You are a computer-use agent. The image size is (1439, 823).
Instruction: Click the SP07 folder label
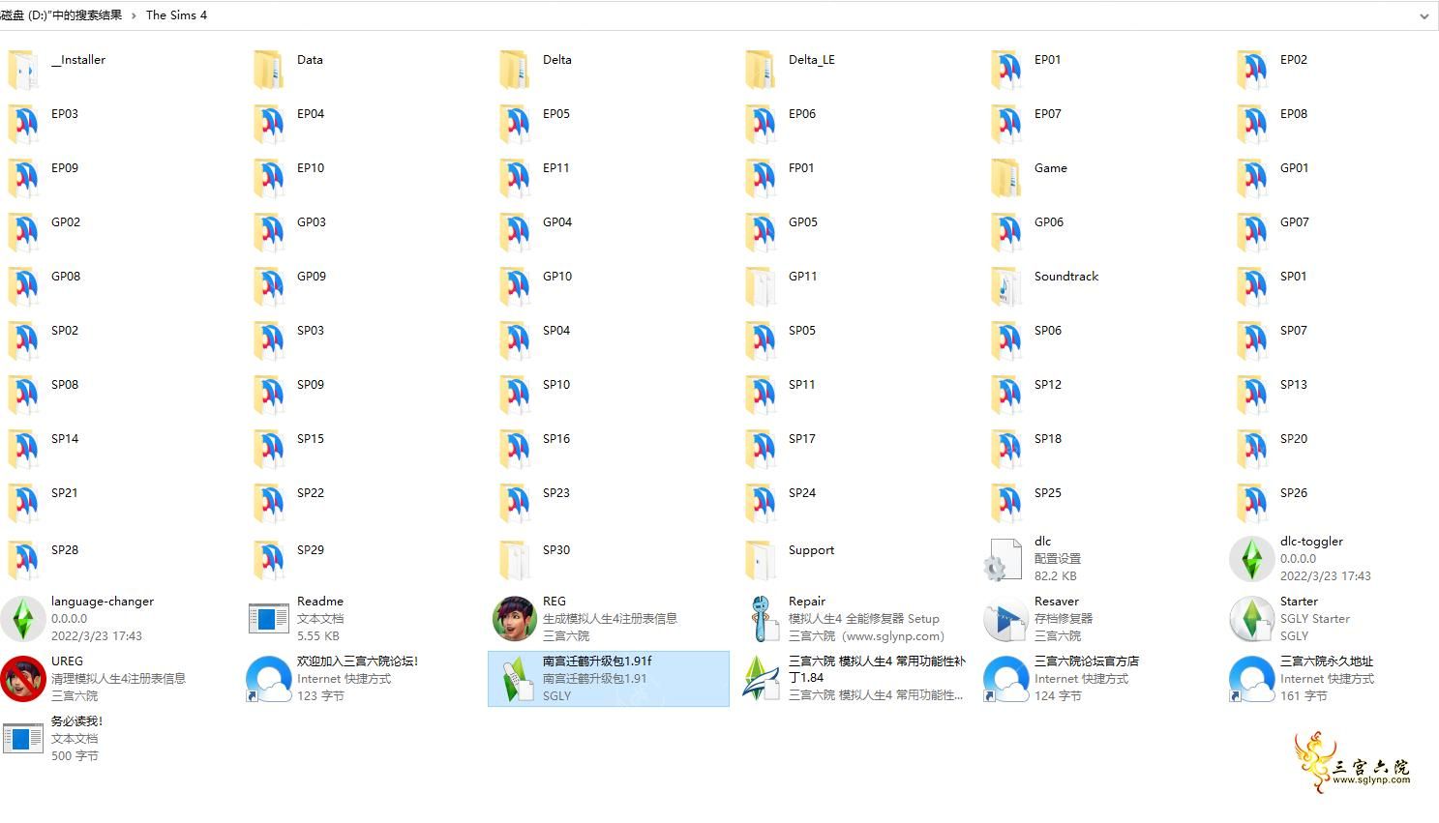(x=1293, y=331)
